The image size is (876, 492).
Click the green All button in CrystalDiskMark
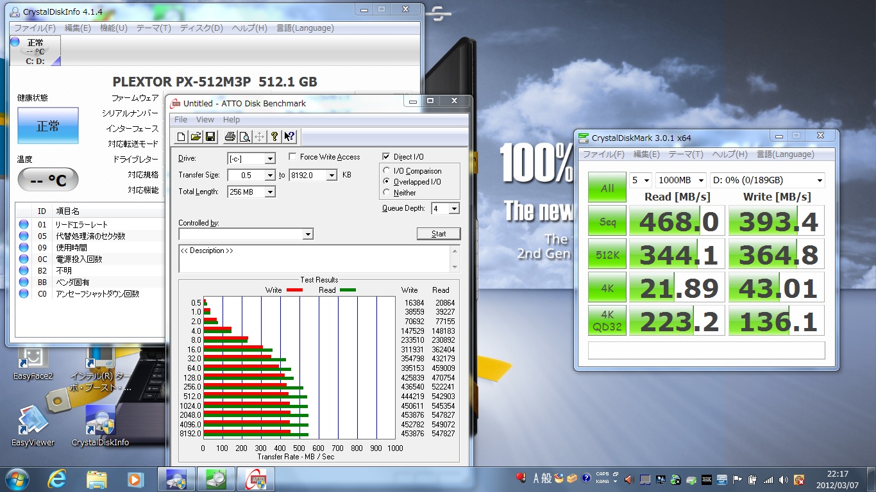point(607,188)
